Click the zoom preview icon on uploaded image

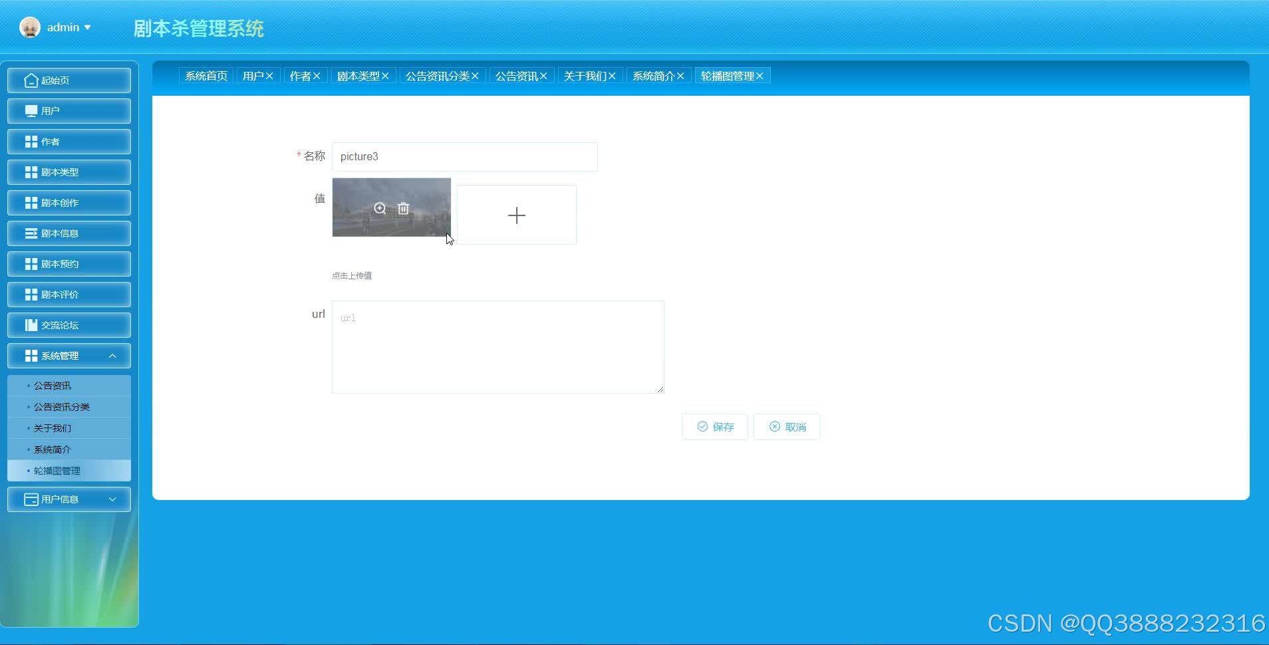(380, 208)
